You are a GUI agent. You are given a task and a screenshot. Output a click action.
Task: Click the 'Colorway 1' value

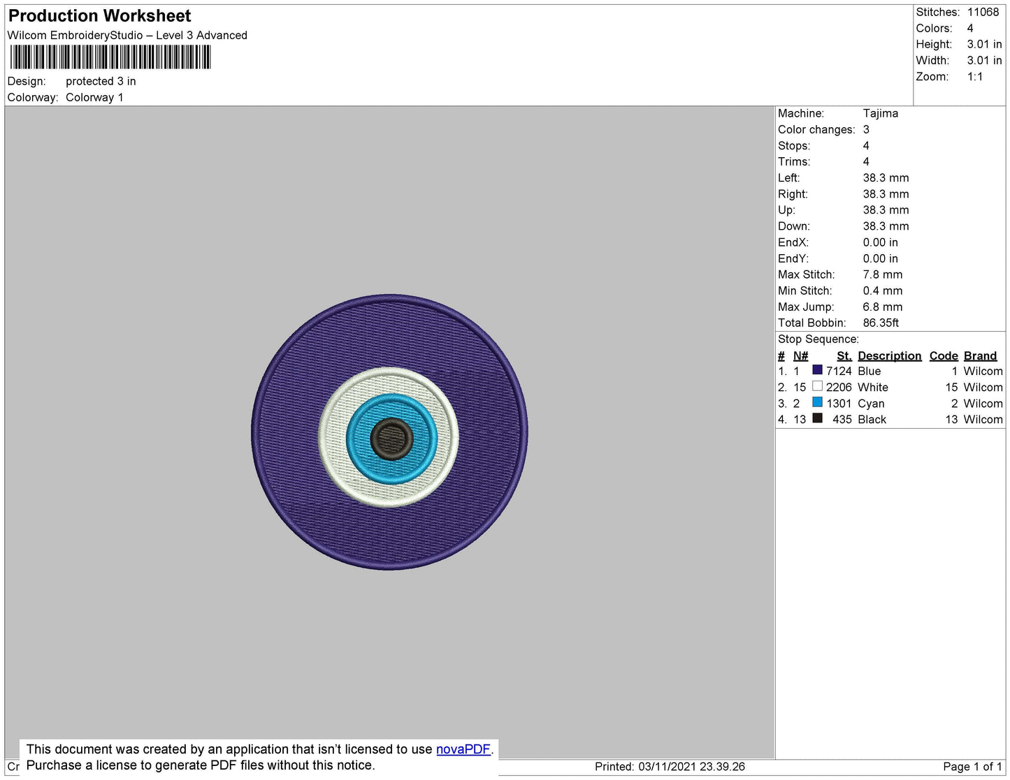coord(94,97)
